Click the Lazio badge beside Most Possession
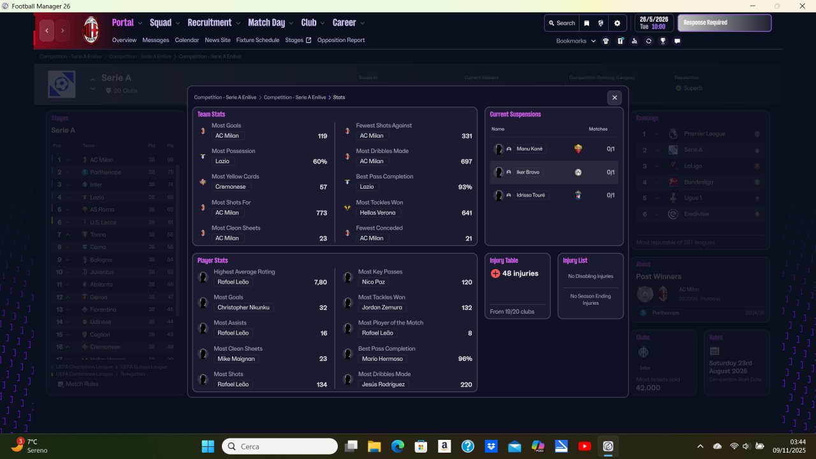The width and height of the screenshot is (816, 459). pyautogui.click(x=203, y=156)
